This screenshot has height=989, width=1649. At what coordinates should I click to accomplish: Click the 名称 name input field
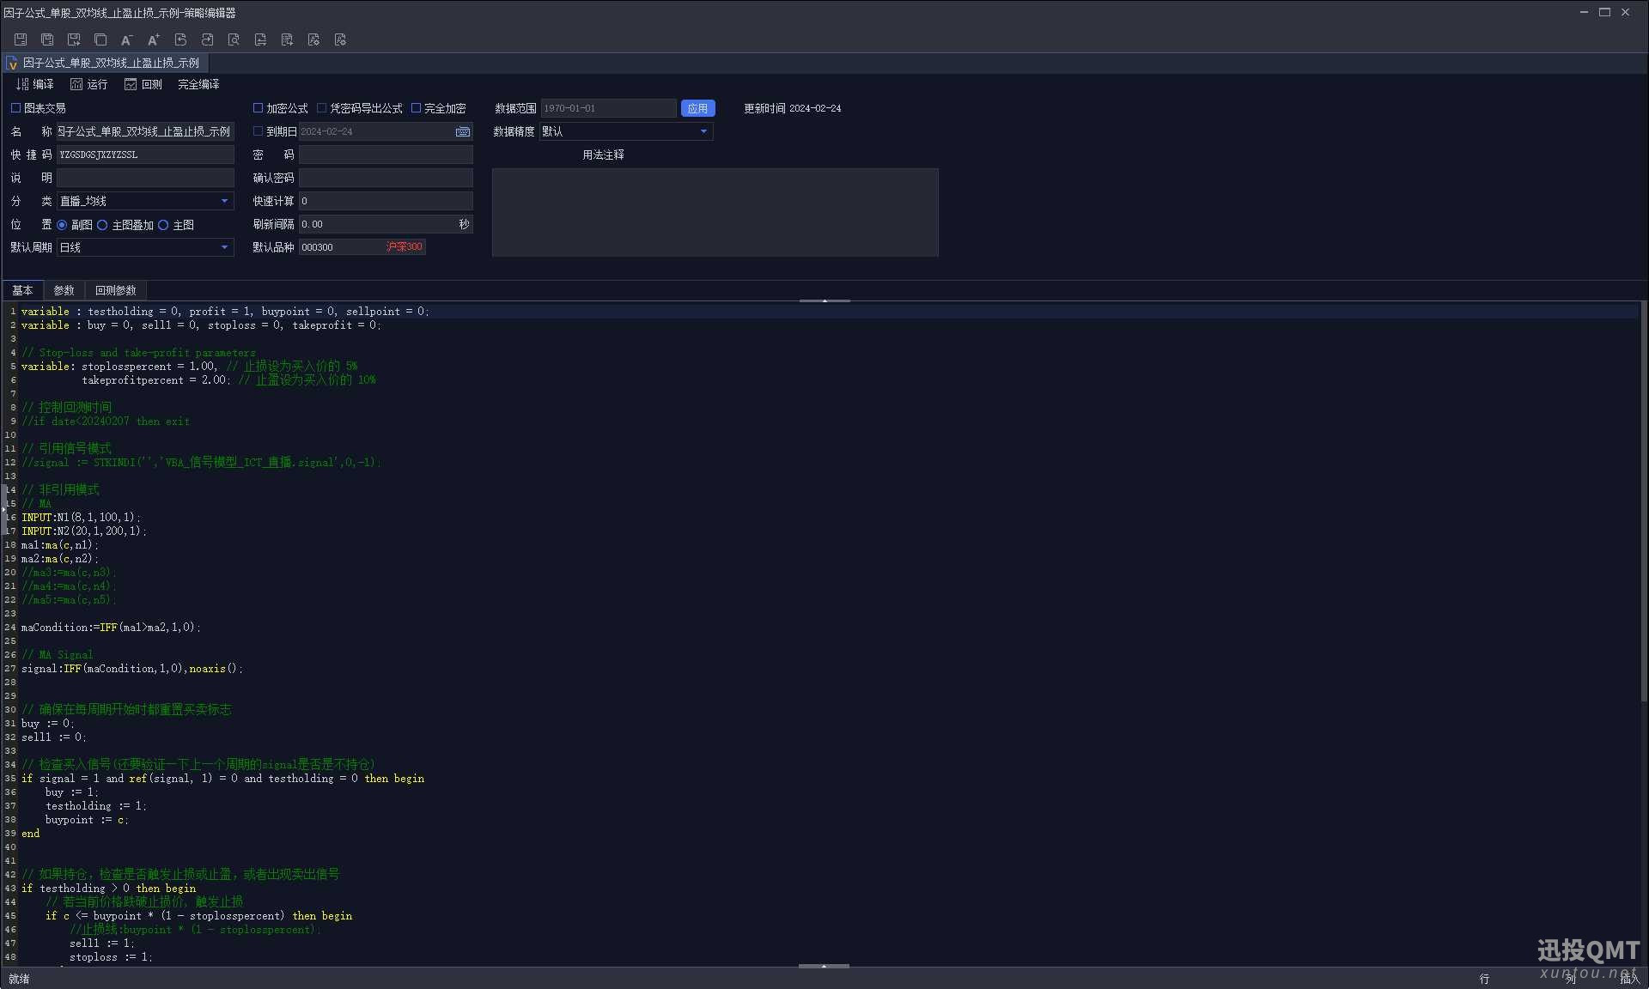(x=145, y=131)
